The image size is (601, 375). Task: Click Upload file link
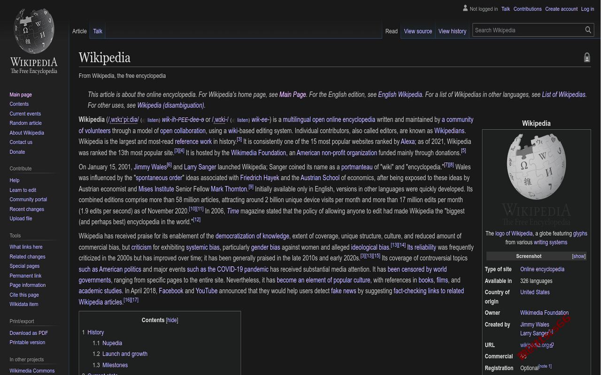tap(21, 219)
